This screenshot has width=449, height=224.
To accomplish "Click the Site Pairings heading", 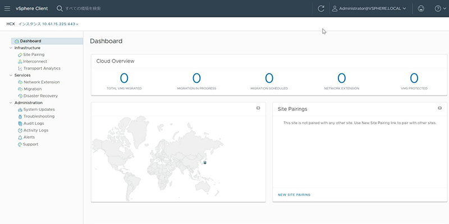I will click(292, 109).
